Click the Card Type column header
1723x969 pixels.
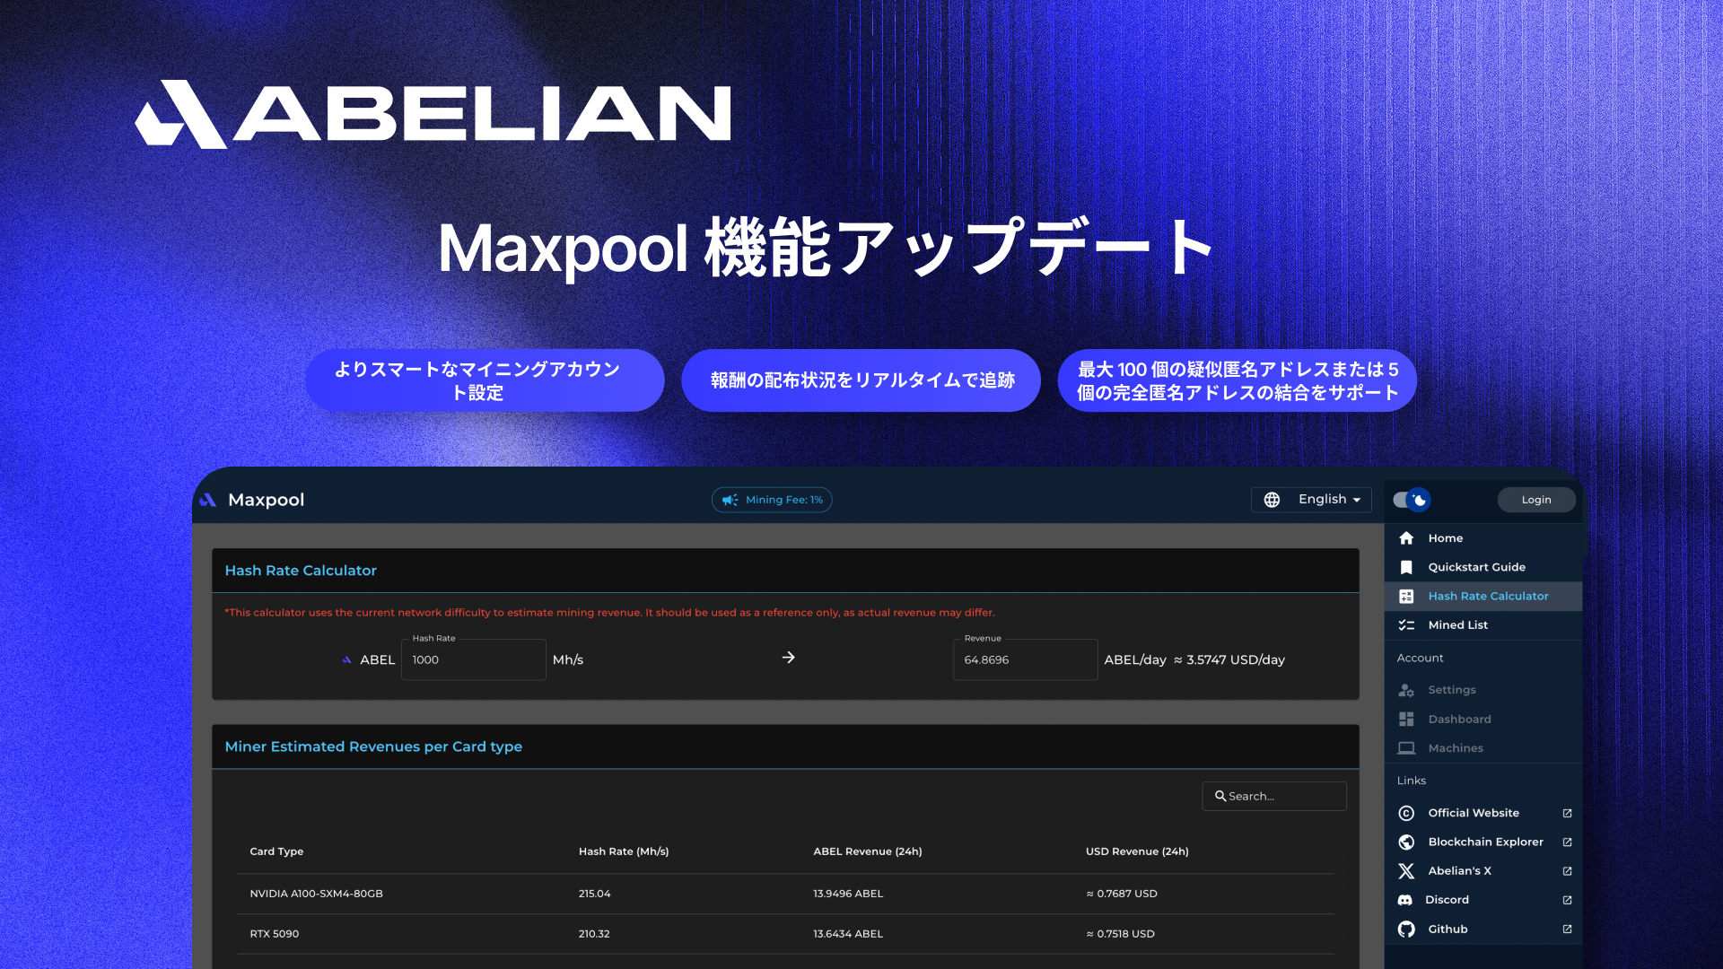276,851
